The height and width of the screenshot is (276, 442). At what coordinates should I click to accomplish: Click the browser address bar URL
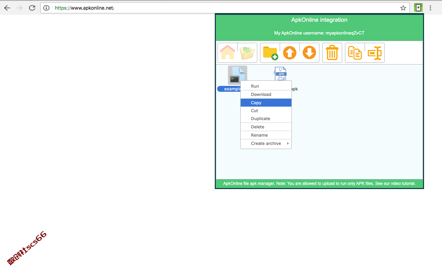(x=84, y=8)
